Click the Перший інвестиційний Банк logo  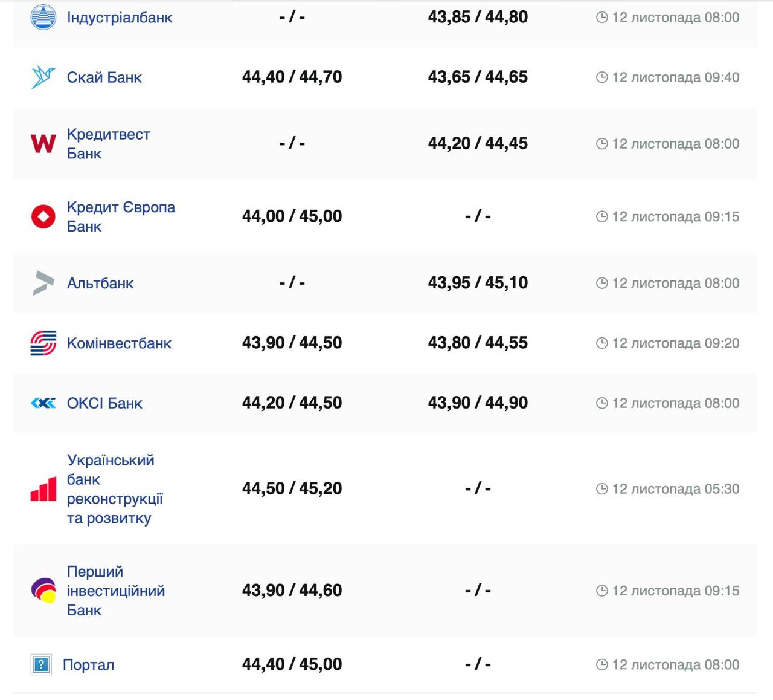43,591
